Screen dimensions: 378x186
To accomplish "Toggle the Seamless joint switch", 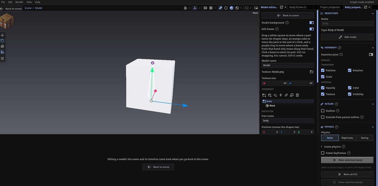I will tap(371, 54).
